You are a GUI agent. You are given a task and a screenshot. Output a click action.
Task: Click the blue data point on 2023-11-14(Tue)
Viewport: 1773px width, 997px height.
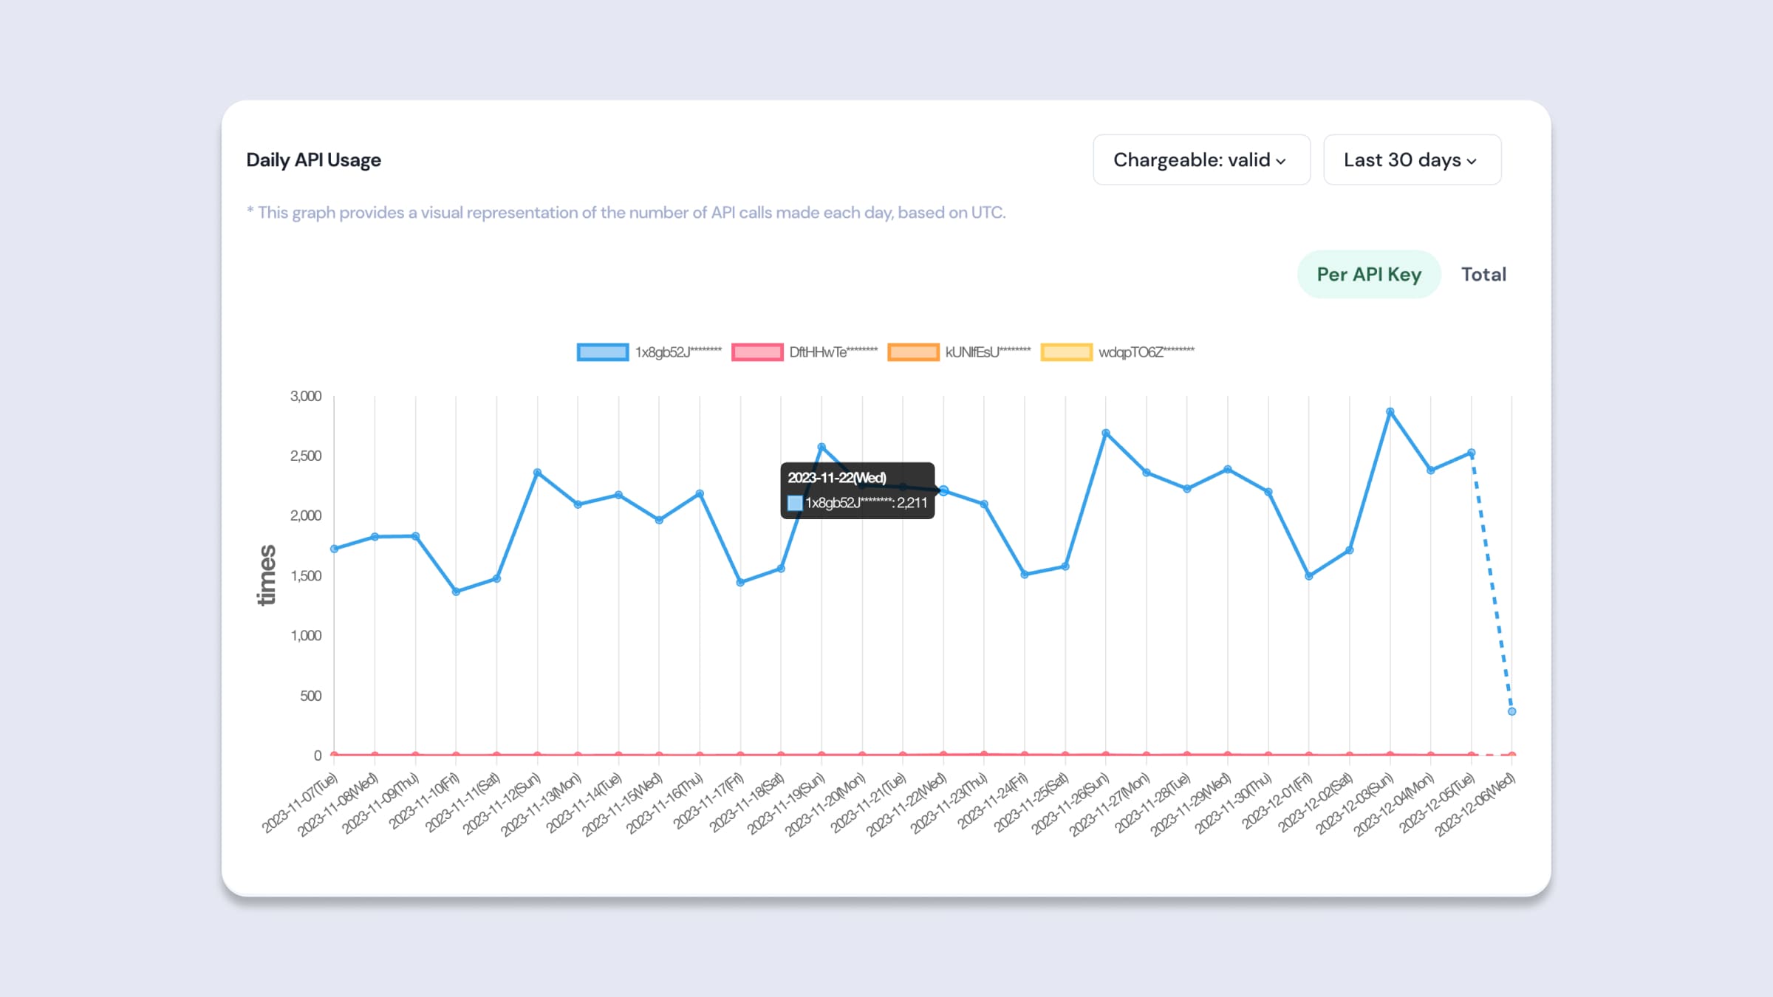[x=619, y=495]
